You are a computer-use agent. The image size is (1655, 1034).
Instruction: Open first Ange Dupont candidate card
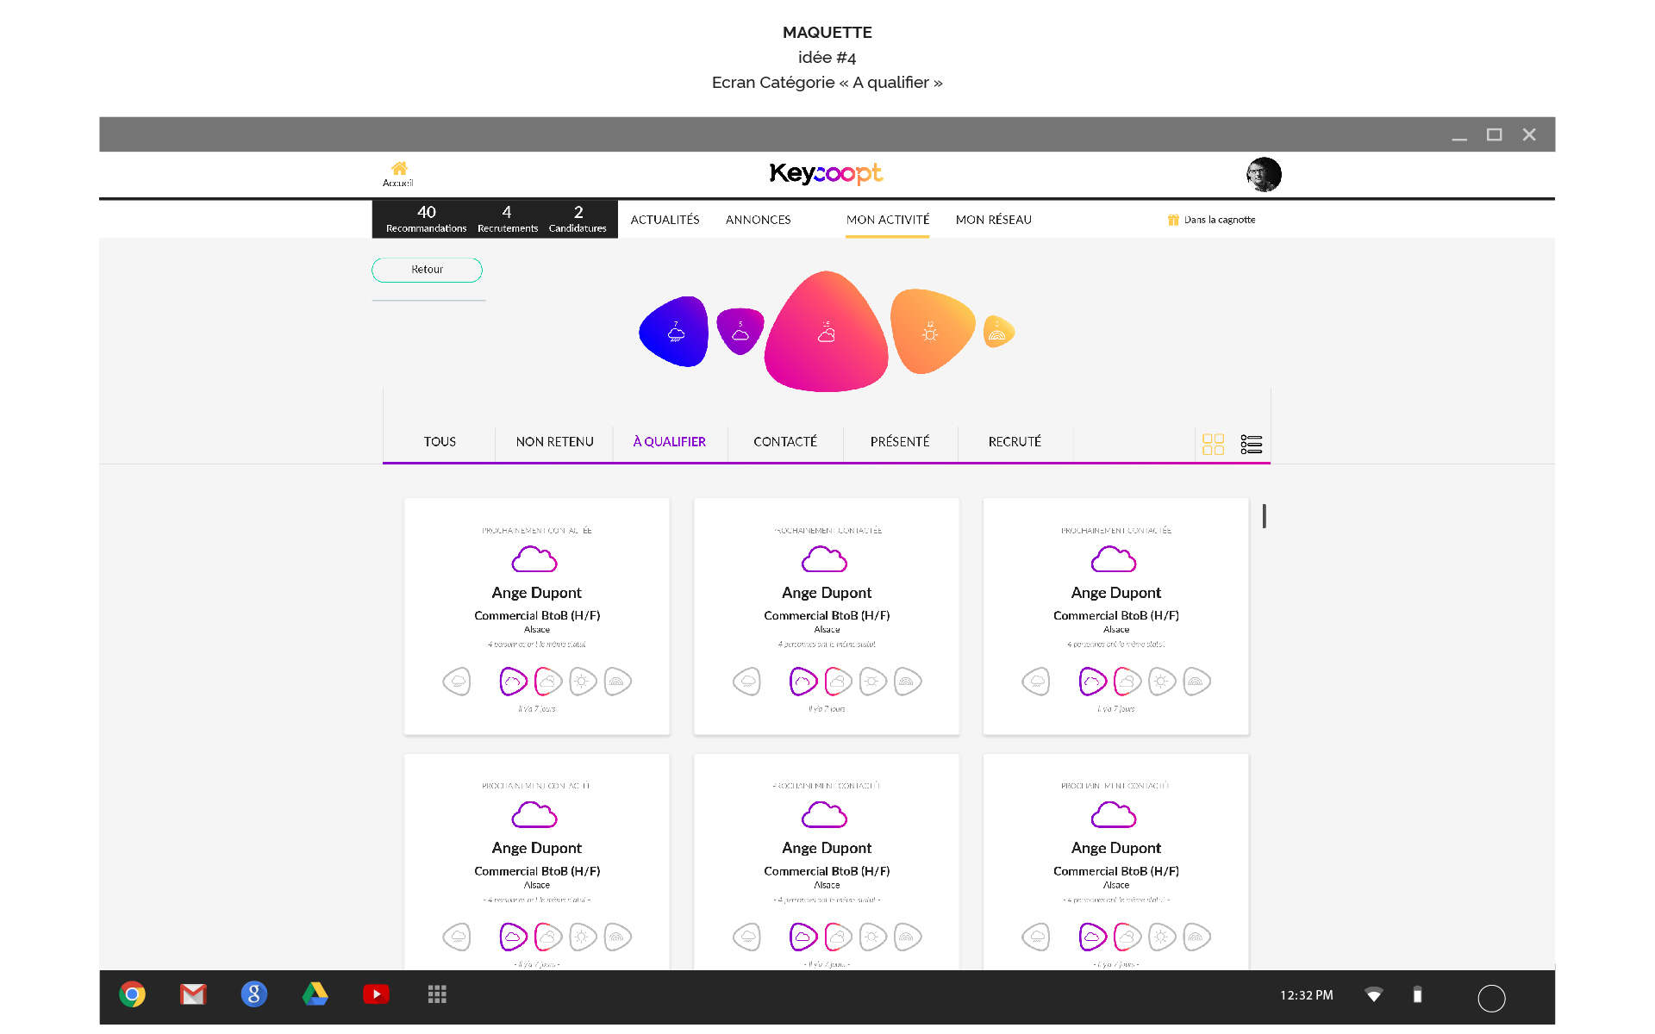(536, 593)
